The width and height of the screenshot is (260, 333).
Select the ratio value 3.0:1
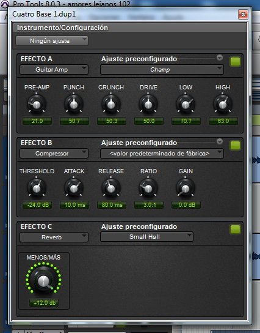click(x=149, y=205)
